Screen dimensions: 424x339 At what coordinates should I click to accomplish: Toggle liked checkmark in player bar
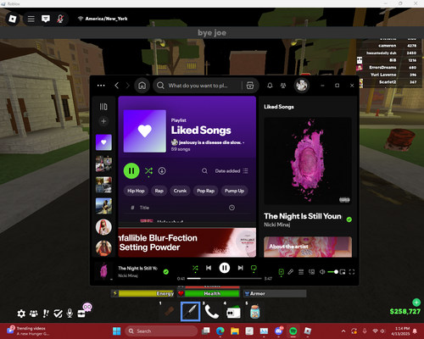tap(166, 272)
